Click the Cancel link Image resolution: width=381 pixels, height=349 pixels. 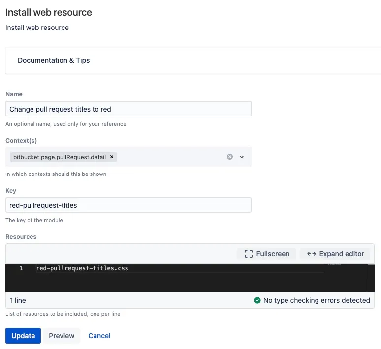[x=99, y=336]
